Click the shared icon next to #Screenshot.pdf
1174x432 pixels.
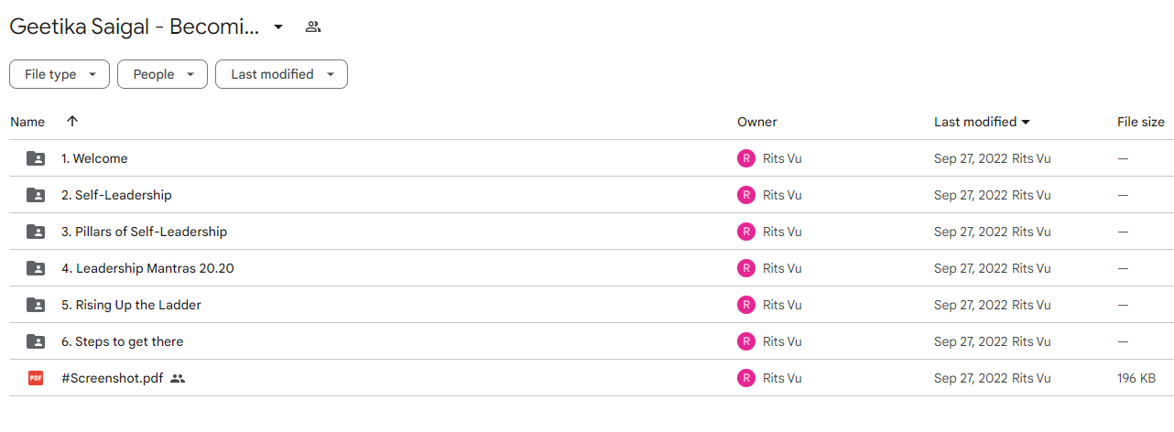178,378
